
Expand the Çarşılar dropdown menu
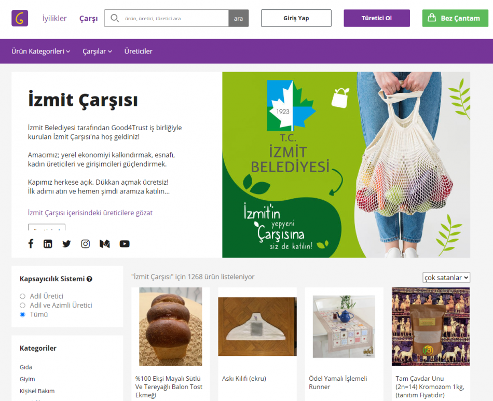coord(97,51)
